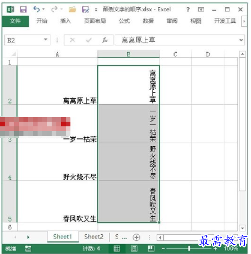The image size is (251, 254).
Task: Expand the formula bar
Action: click(x=241, y=40)
